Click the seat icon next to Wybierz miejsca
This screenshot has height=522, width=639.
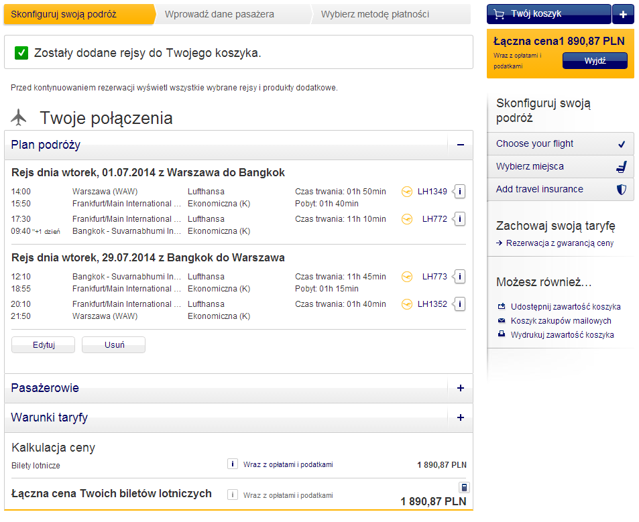[621, 167]
